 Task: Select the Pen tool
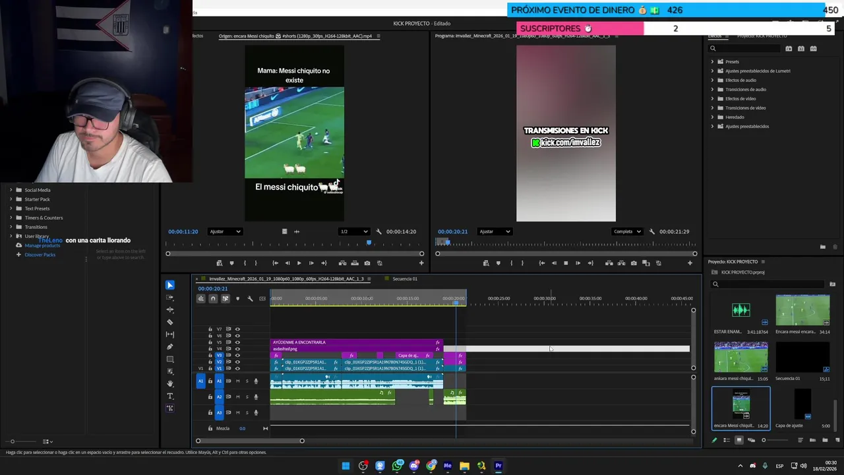pyautogui.click(x=170, y=346)
